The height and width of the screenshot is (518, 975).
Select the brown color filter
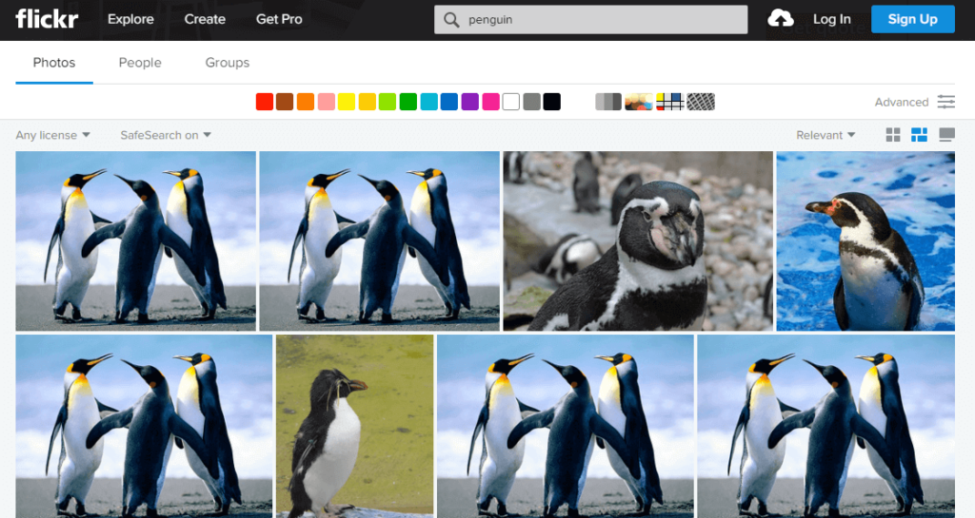tap(285, 102)
